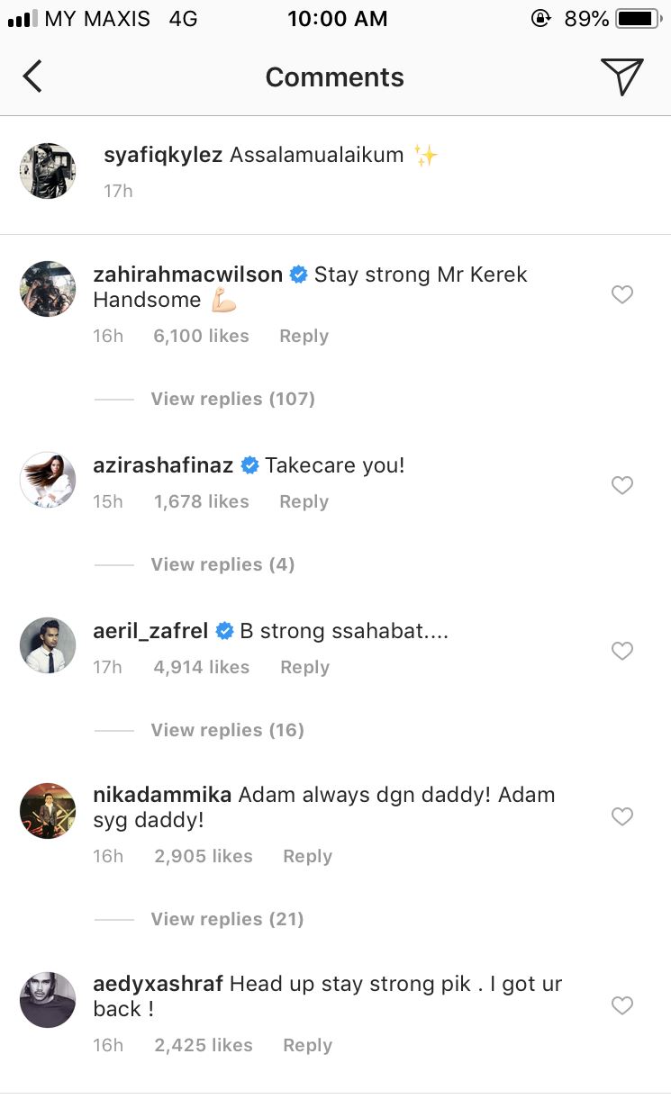Tap the Comments title at the top
This screenshot has height=1099, width=671.
tap(334, 77)
